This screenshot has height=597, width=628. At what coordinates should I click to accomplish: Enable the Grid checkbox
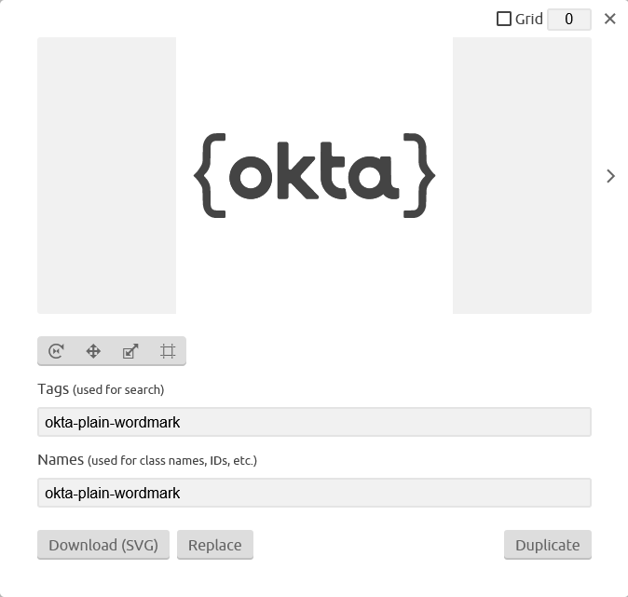click(504, 19)
